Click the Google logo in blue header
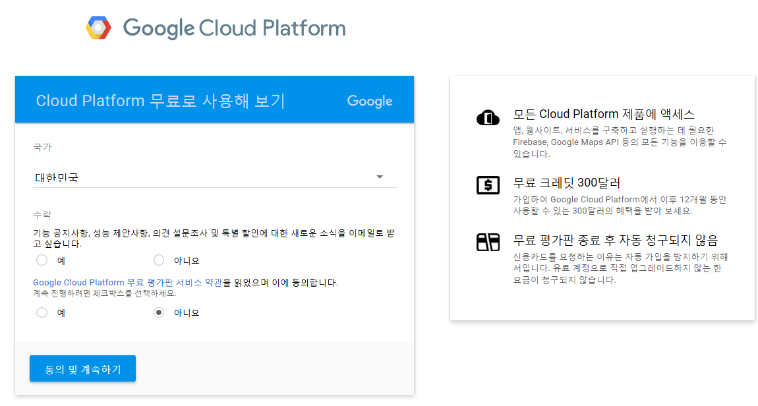 coord(370,101)
